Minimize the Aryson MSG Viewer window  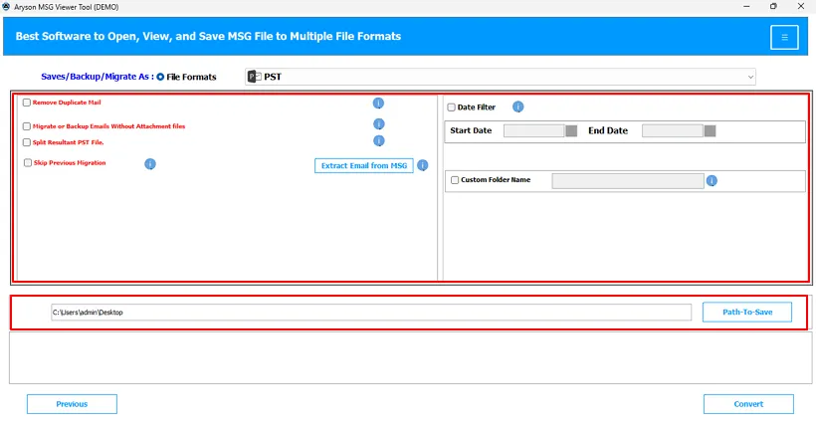[x=746, y=6]
